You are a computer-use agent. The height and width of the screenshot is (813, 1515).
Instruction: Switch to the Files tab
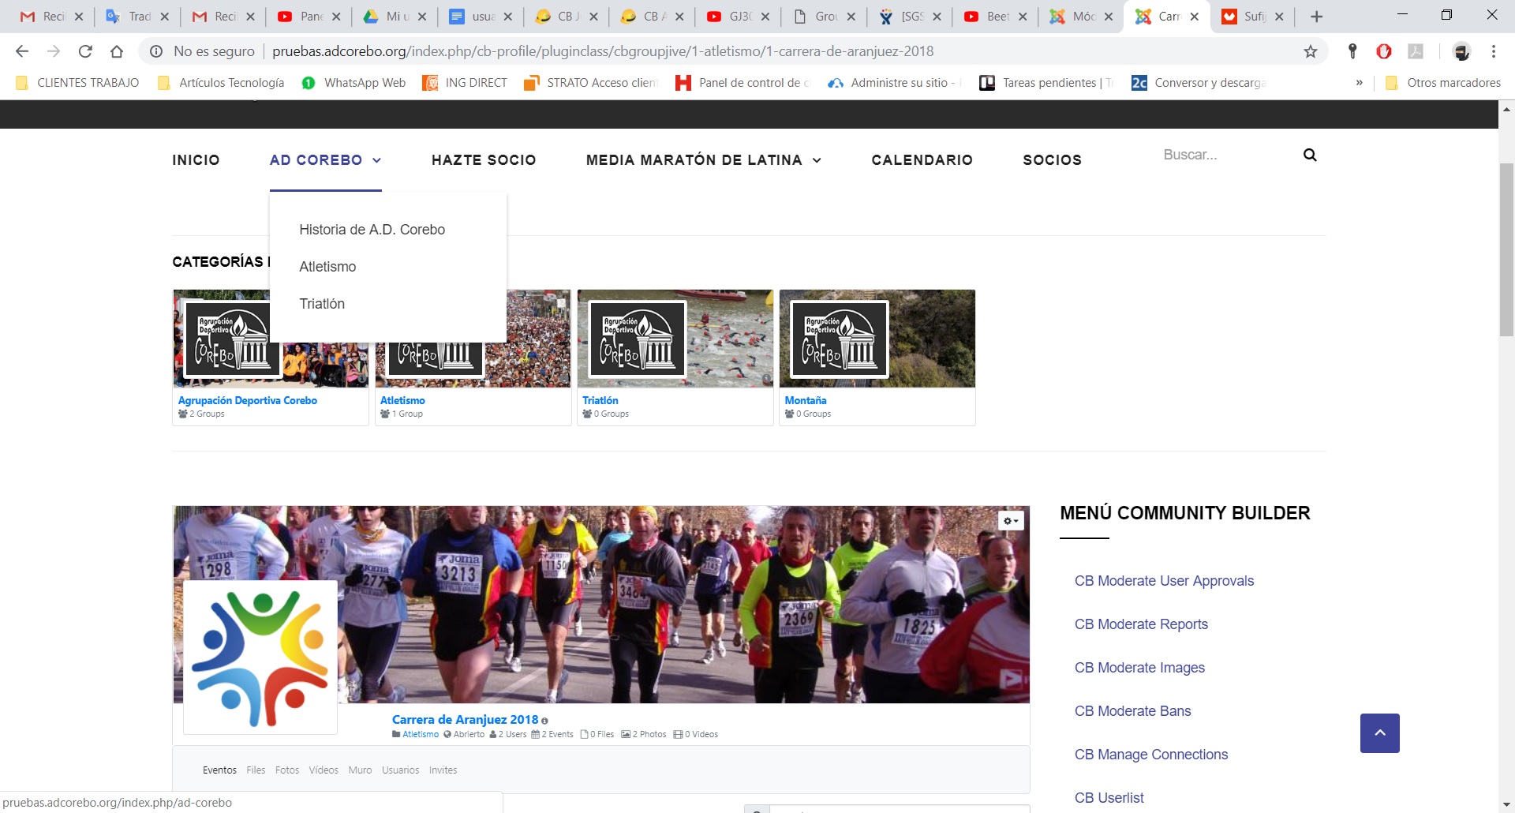click(256, 770)
